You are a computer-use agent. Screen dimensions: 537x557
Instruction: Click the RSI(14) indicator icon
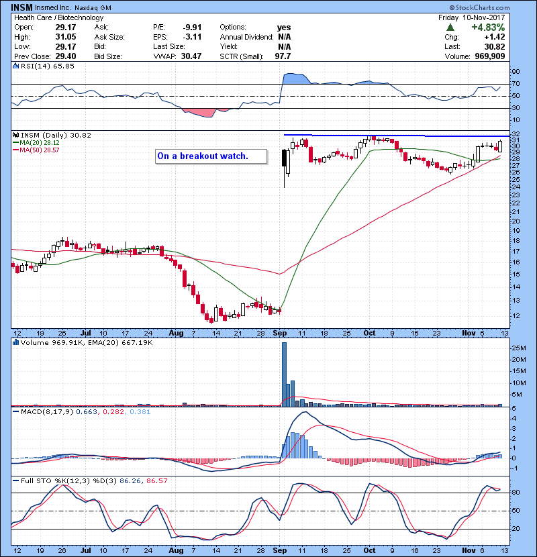point(15,66)
